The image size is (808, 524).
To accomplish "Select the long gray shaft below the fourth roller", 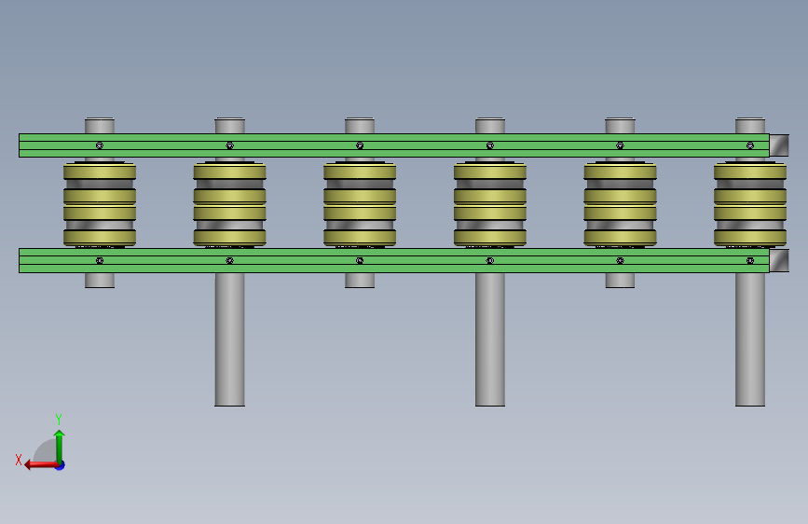I will [490, 339].
